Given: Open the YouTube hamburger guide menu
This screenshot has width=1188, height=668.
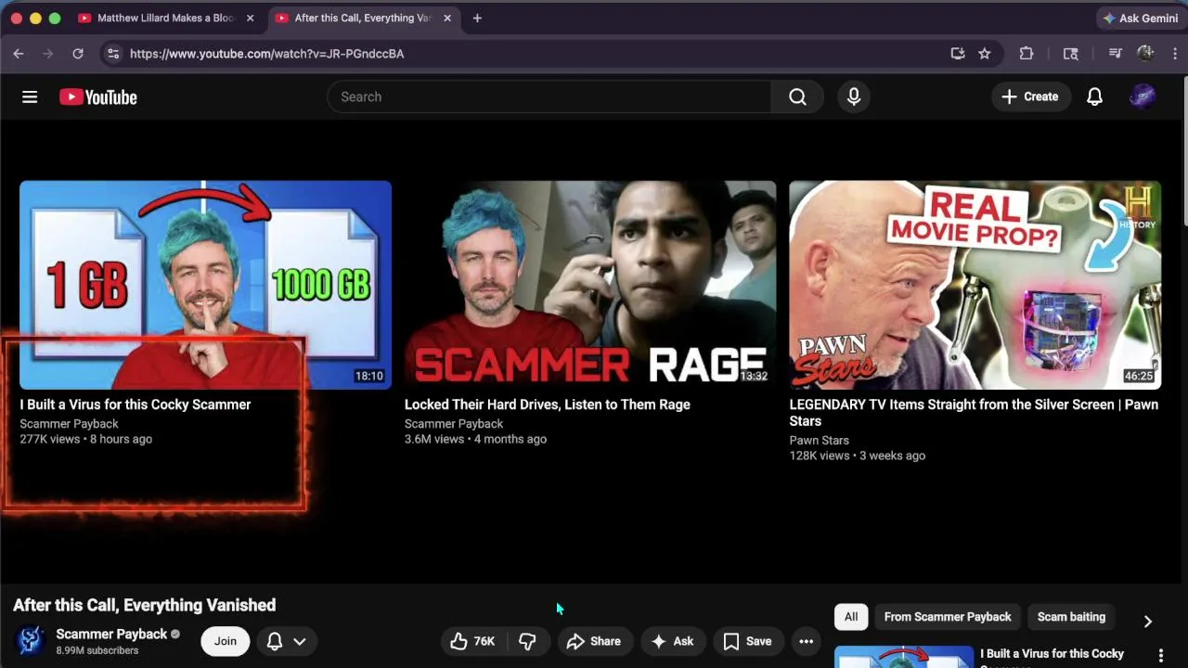Looking at the screenshot, I should [x=30, y=96].
